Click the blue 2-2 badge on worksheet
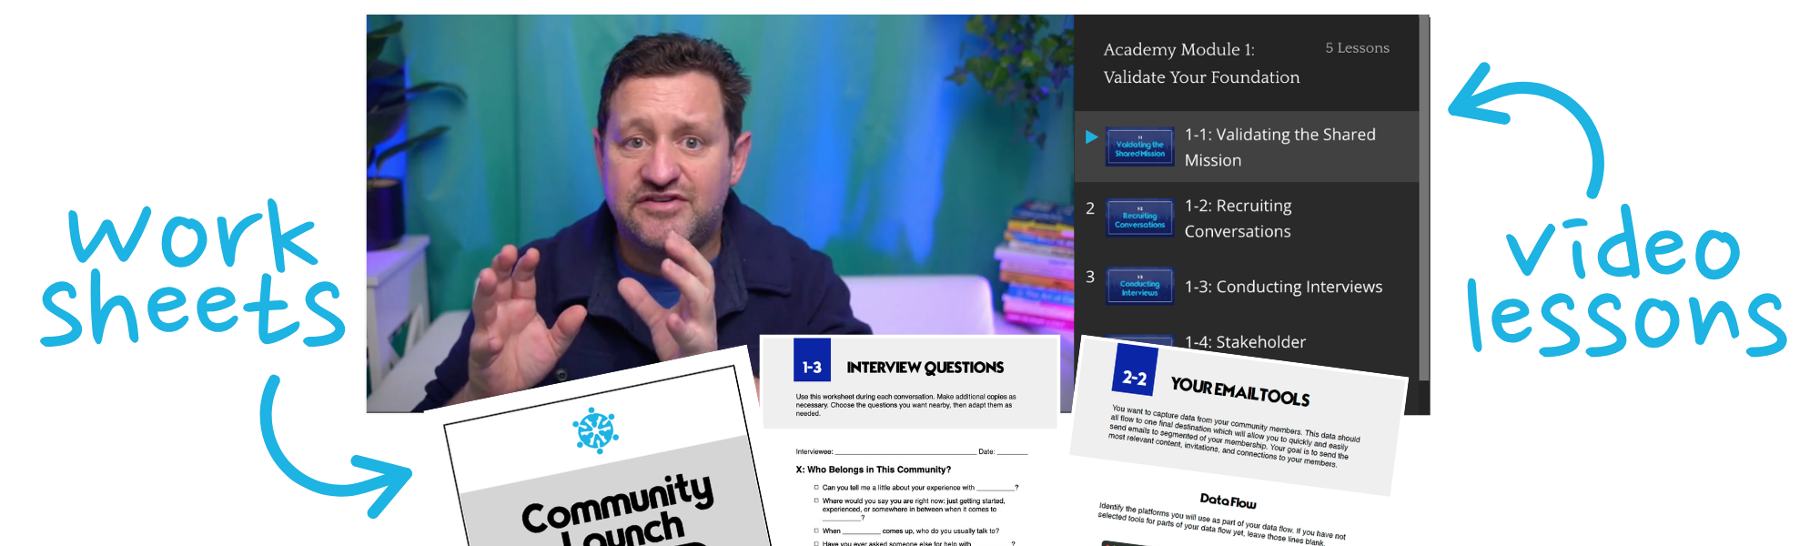 coord(1135,370)
